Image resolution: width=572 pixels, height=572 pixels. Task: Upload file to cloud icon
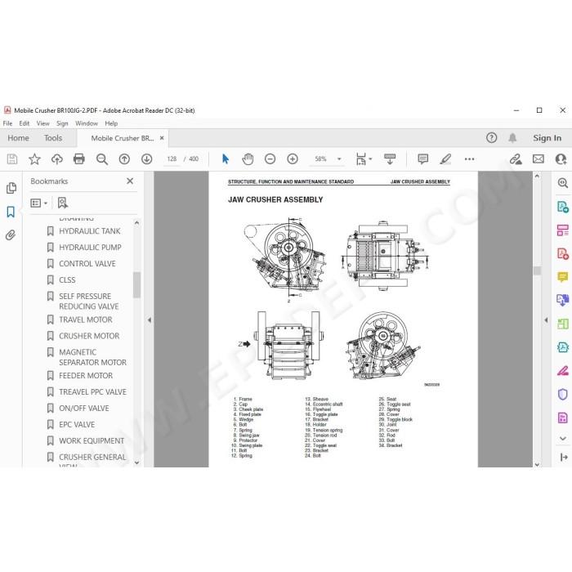click(x=57, y=159)
